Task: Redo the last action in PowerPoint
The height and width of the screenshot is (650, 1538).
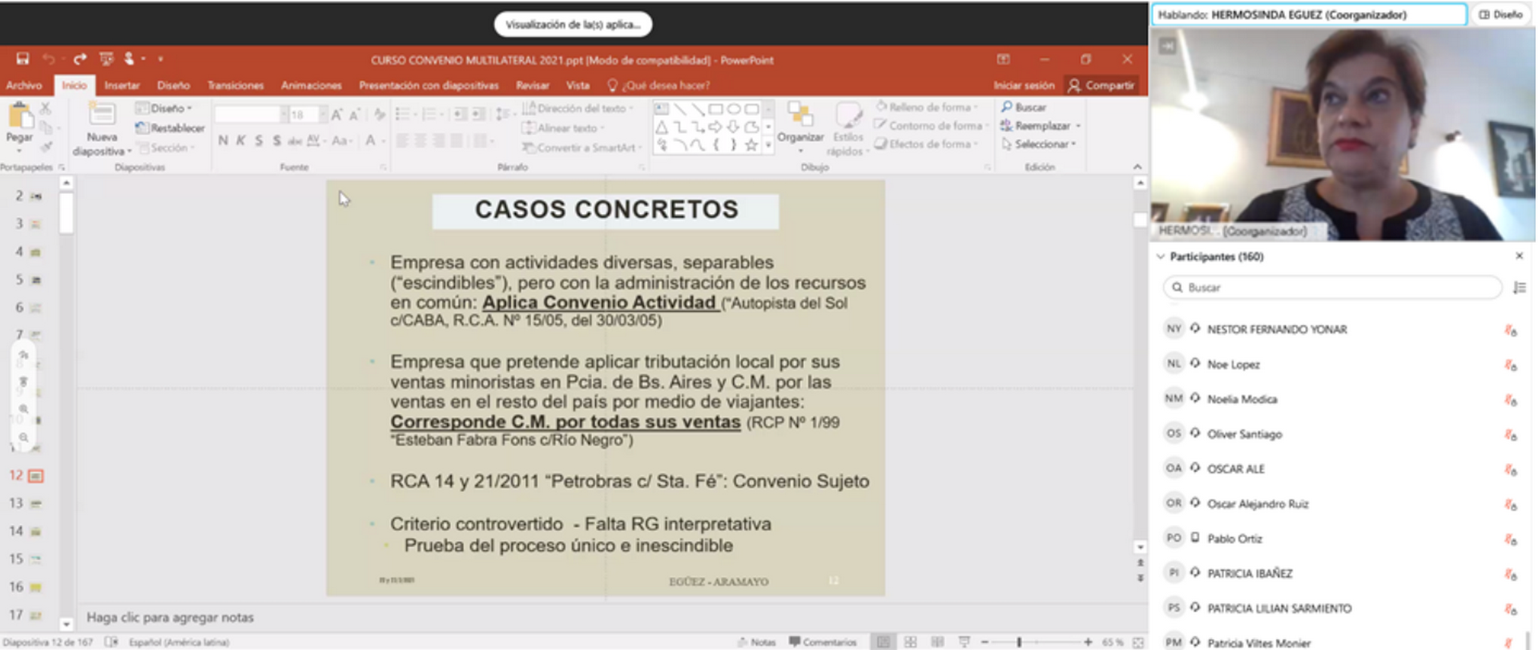Action: coord(79,59)
